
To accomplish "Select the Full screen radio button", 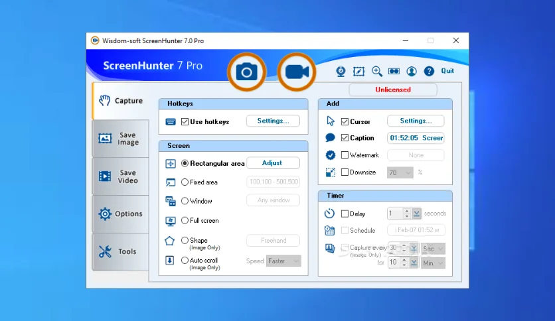I will (x=185, y=220).
